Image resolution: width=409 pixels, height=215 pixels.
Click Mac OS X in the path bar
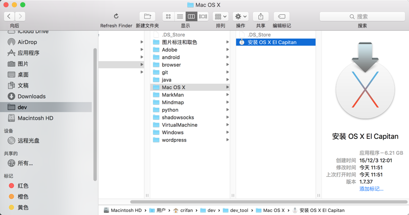[x=270, y=210]
